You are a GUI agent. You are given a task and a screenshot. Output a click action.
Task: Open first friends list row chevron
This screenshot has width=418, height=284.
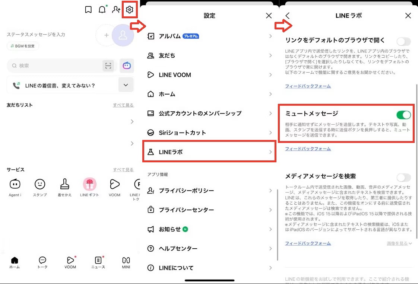tap(132, 121)
